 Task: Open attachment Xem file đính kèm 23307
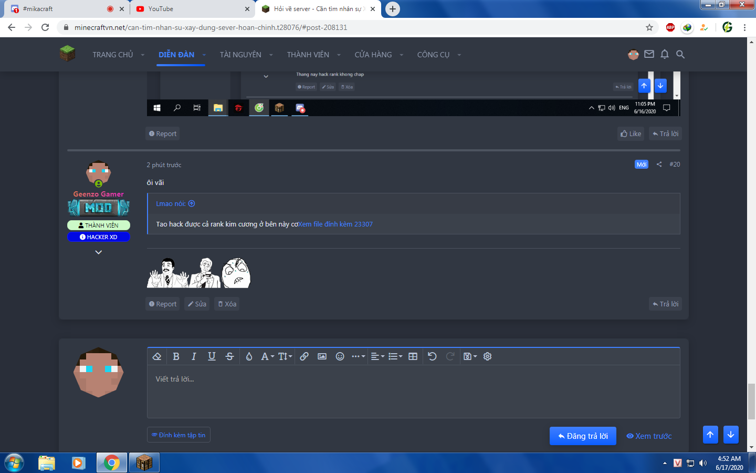click(335, 224)
